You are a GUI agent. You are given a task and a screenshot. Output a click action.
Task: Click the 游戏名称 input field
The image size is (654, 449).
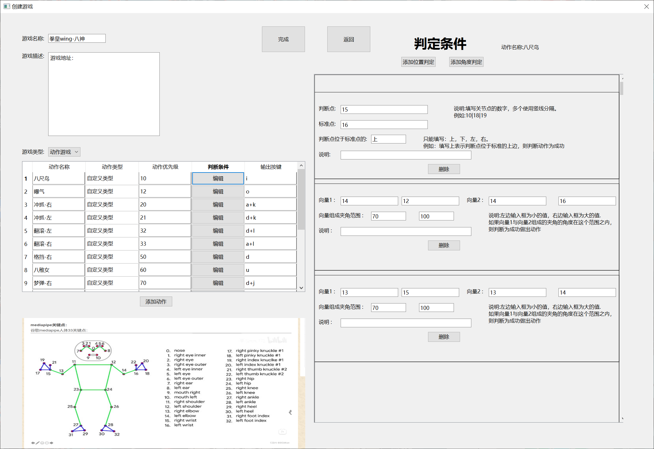click(77, 38)
